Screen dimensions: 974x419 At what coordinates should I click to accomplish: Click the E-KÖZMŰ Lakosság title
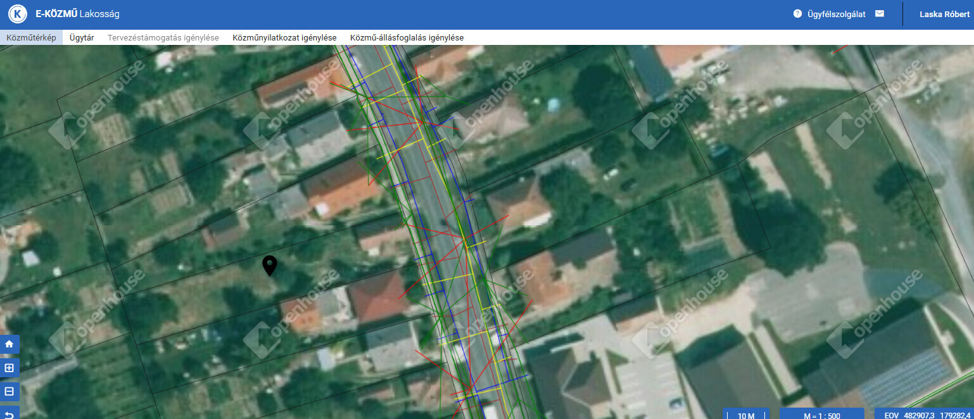77,14
